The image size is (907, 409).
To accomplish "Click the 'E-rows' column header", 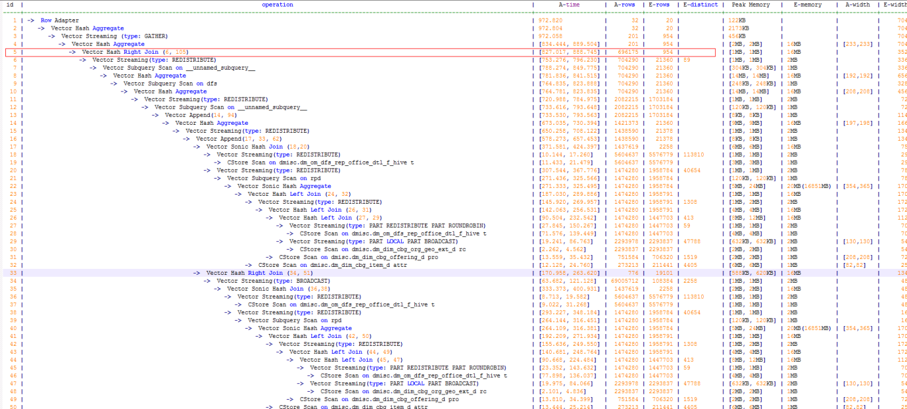I will click(x=659, y=5).
